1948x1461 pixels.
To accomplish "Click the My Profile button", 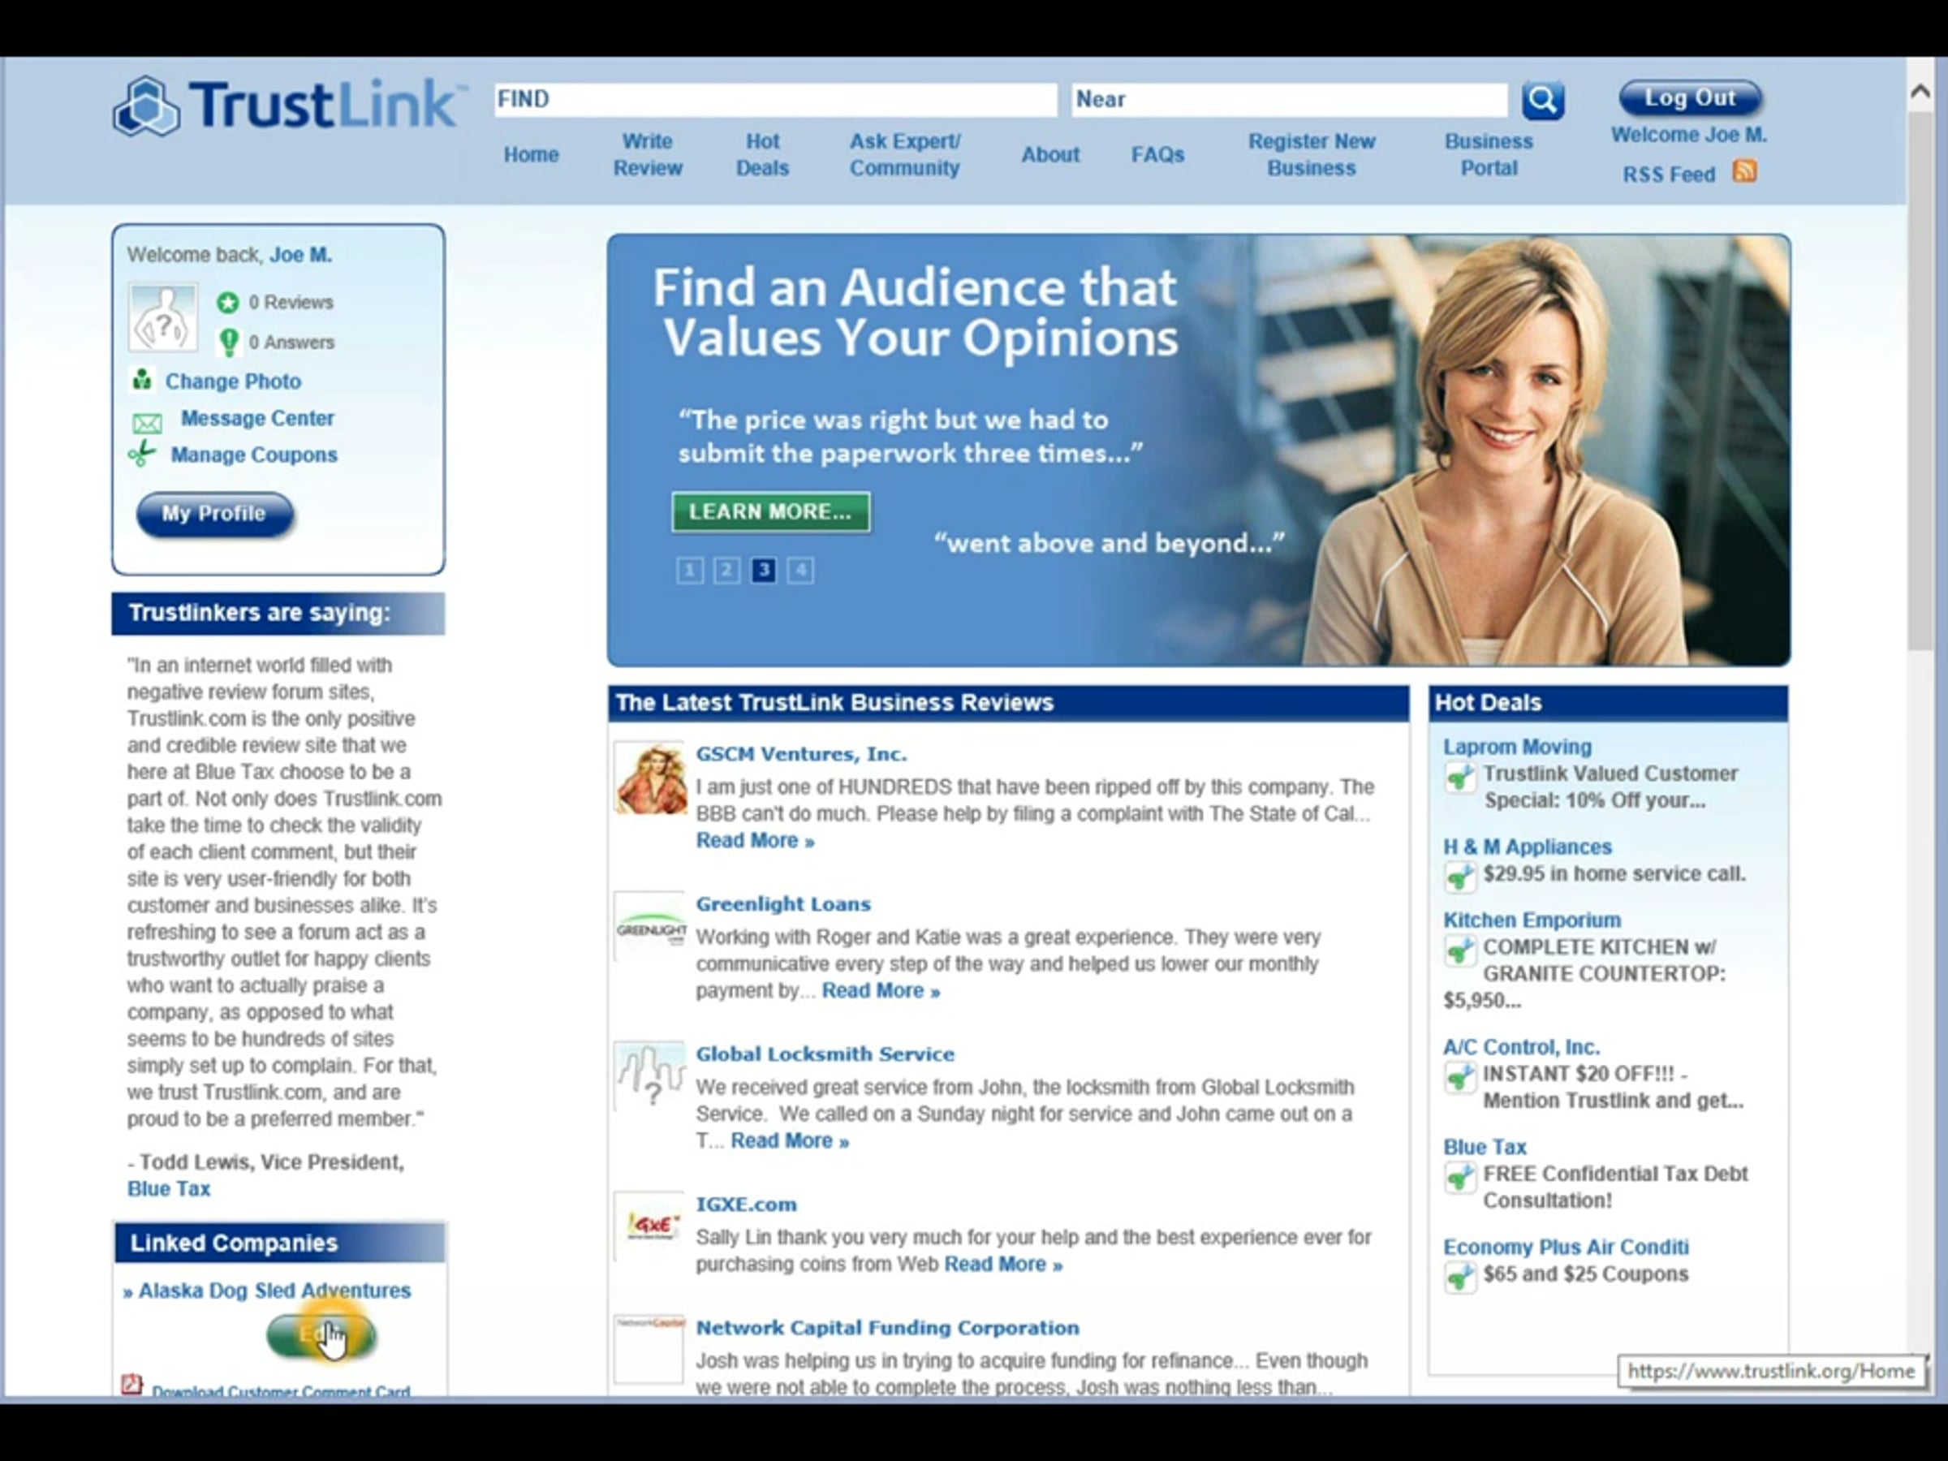I will pyautogui.click(x=214, y=514).
